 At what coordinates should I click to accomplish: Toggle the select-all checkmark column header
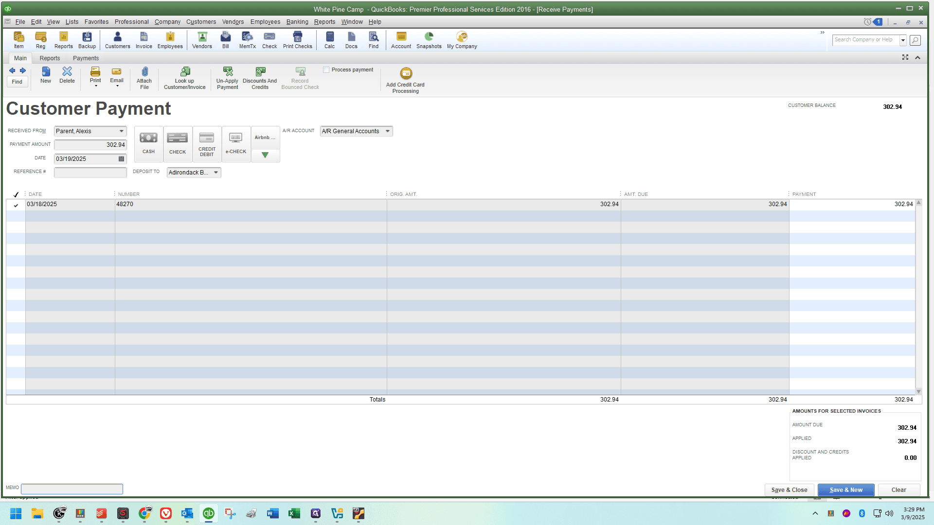(16, 194)
